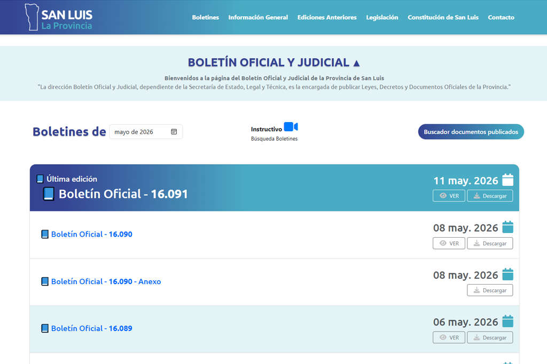This screenshot has width=547, height=364.
Task: Go to Constitución de San Luis
Action: pyautogui.click(x=443, y=17)
